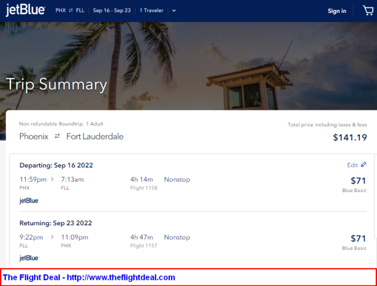Click the 11:09pm return arrival time

pyautogui.click(x=74, y=237)
